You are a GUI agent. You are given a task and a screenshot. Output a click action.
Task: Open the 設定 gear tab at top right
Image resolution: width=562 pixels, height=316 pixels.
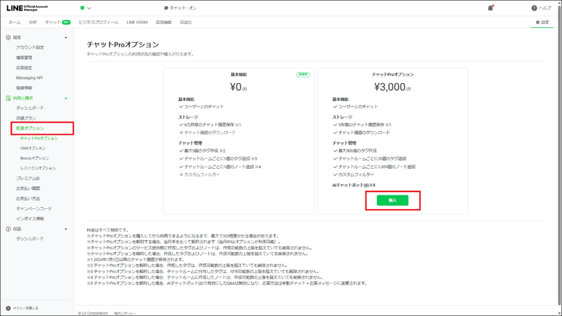(543, 22)
